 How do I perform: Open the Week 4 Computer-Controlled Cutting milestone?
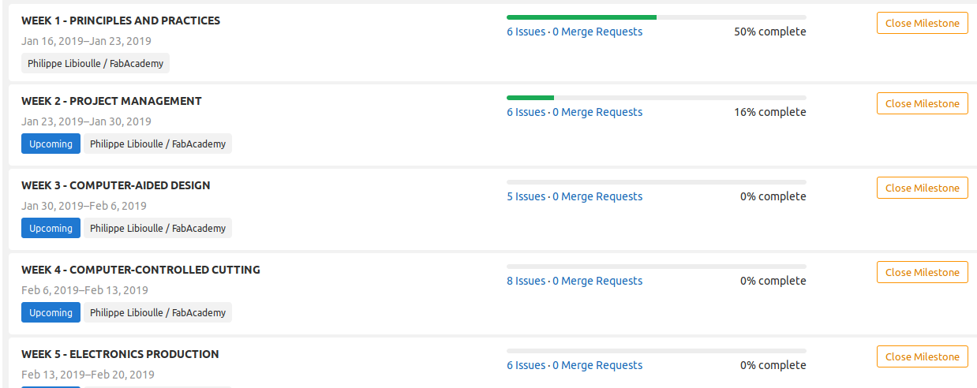(x=140, y=270)
